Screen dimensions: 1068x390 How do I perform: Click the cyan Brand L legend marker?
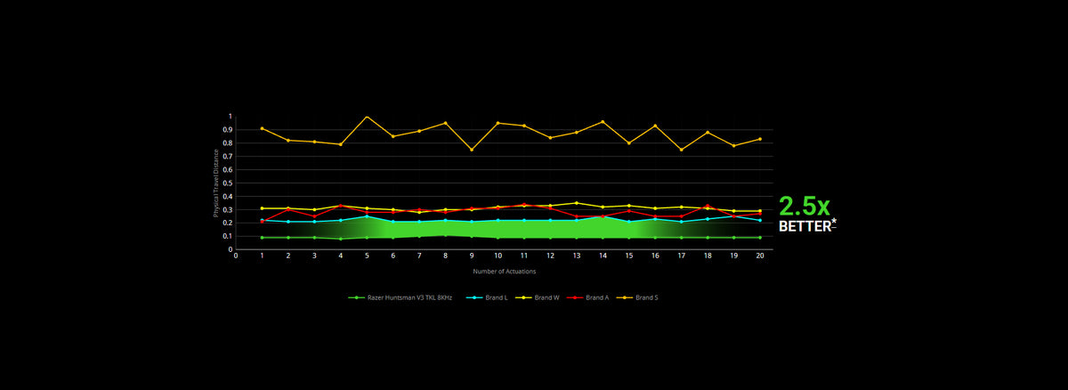point(475,297)
